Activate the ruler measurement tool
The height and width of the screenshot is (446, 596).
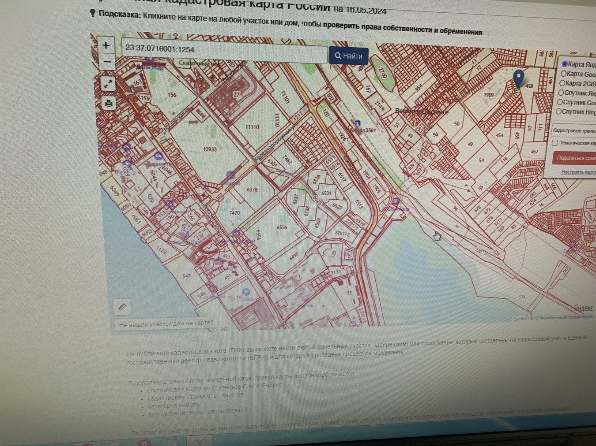pos(122,306)
